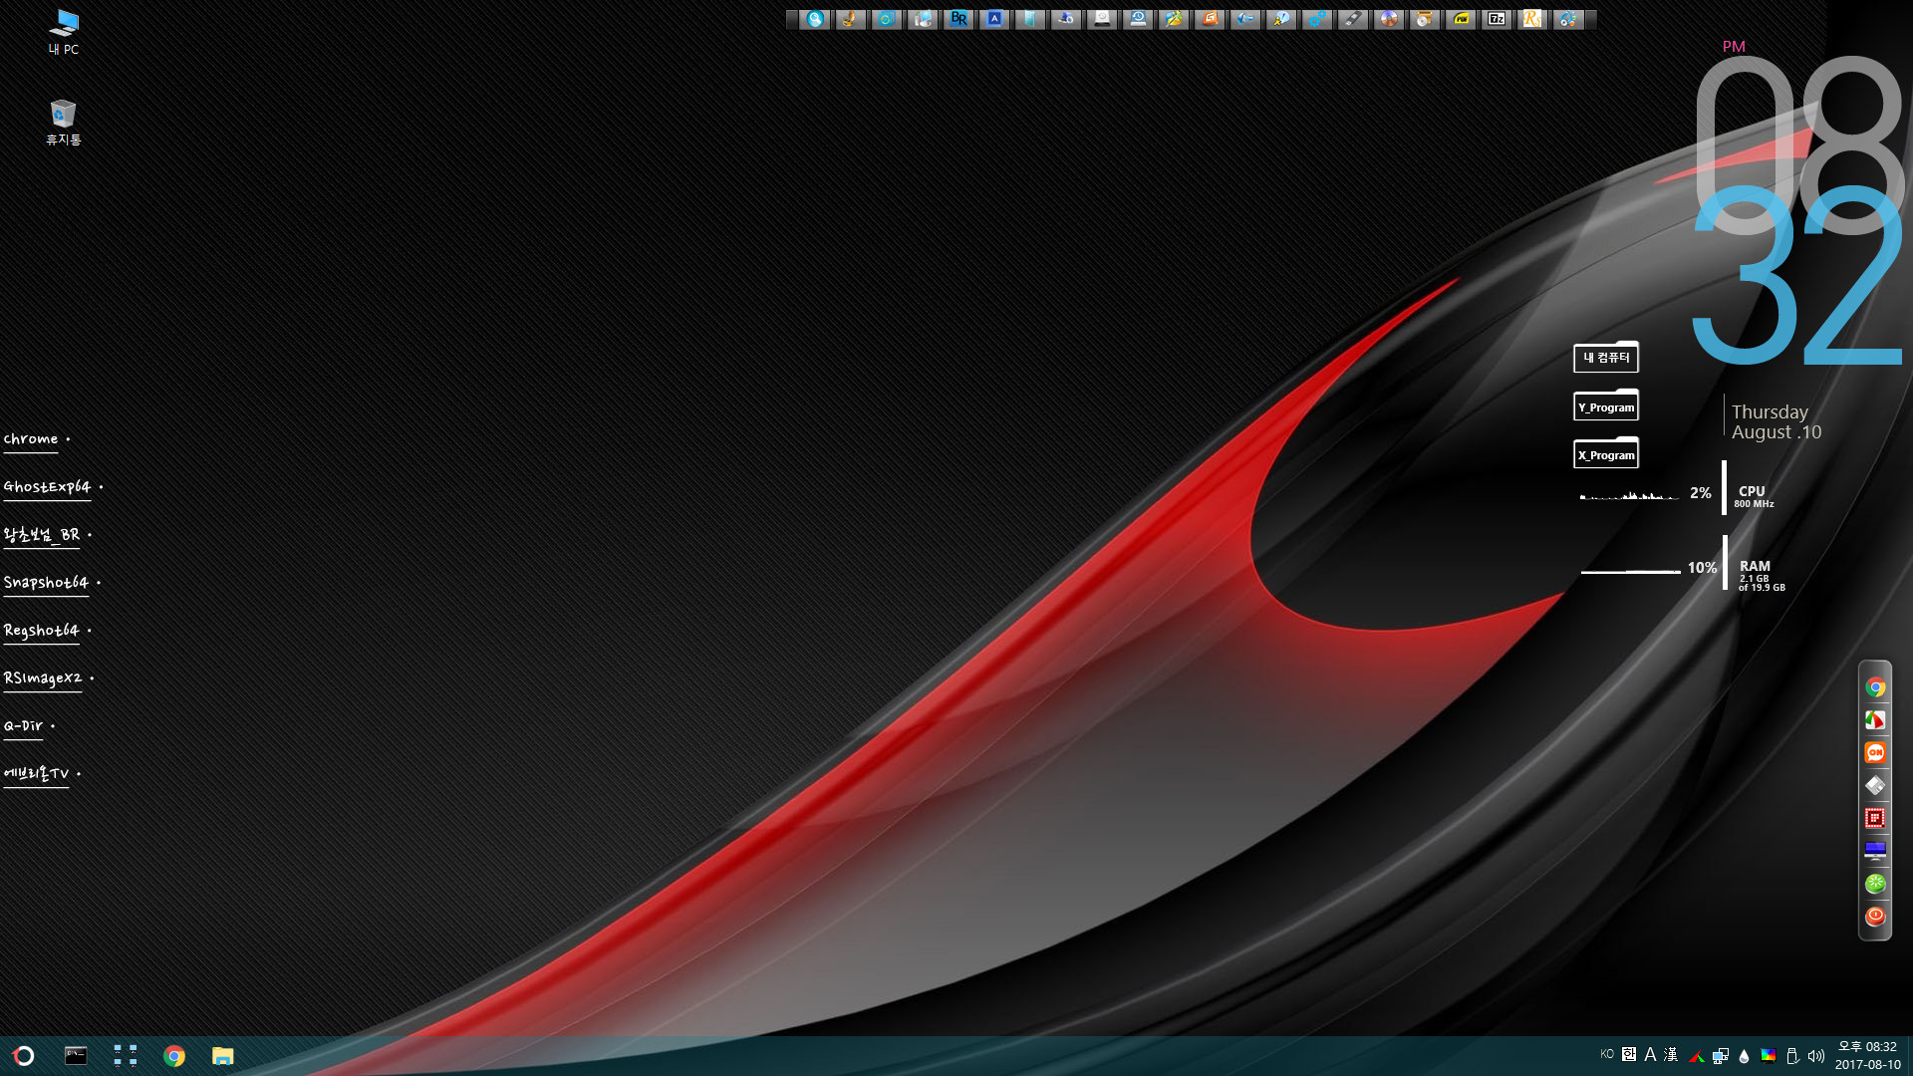Screen dimensions: 1913x1076
Task: Launch GhostExp64 from the left list
Action: 48,487
